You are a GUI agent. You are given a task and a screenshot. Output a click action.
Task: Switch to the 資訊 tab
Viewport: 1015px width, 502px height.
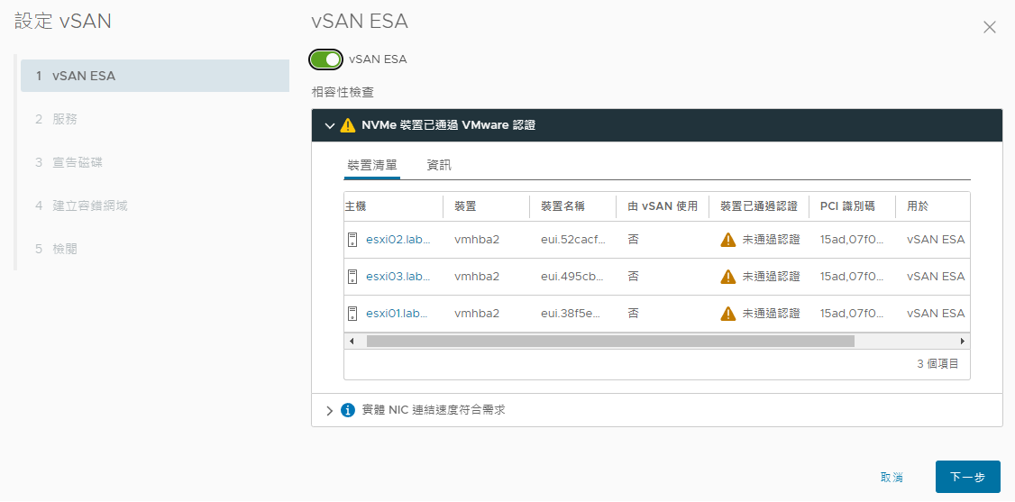(439, 166)
